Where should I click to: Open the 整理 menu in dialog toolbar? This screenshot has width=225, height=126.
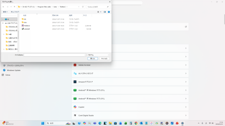point(5,12)
